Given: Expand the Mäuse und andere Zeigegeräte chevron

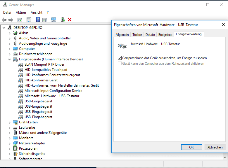Looking at the screenshot, I should [x=9, y=133].
